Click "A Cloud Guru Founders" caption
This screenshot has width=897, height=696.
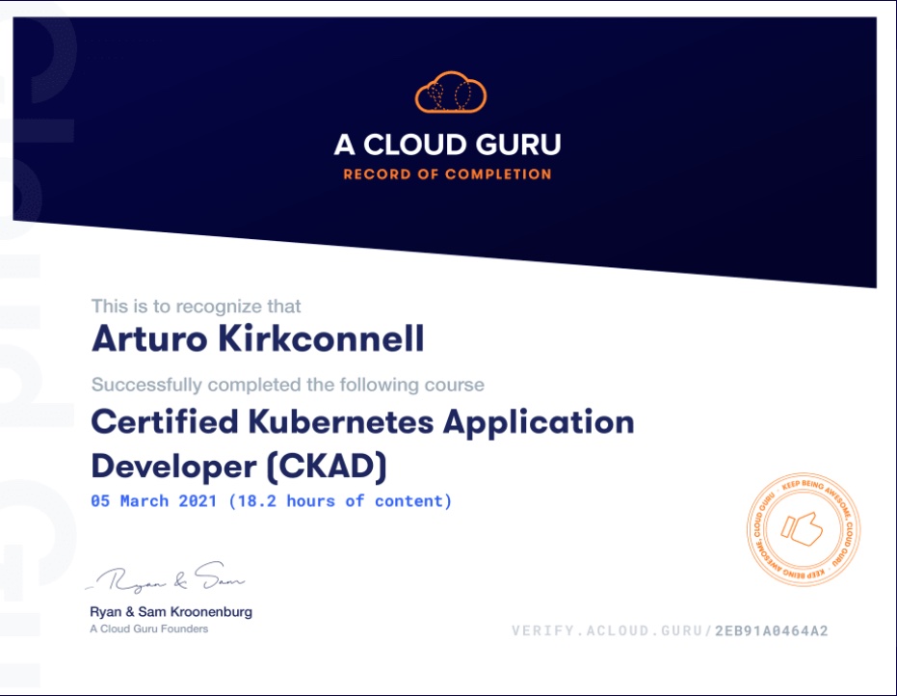coord(148,629)
